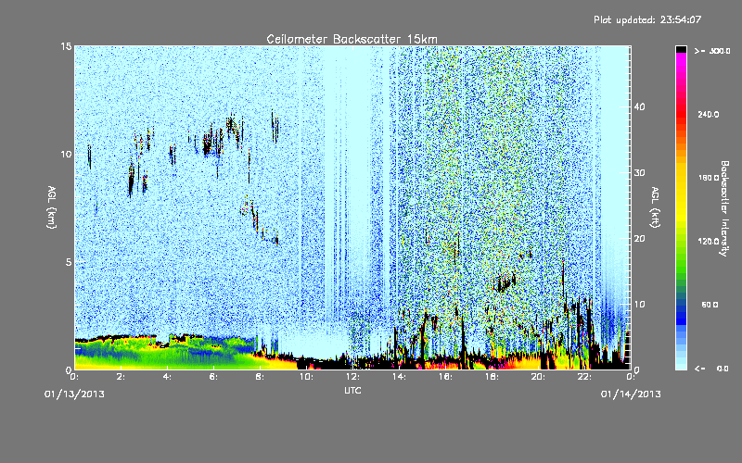Click the '14:' hour tick on time axis
Screen dimensions: 742x463
click(x=399, y=377)
